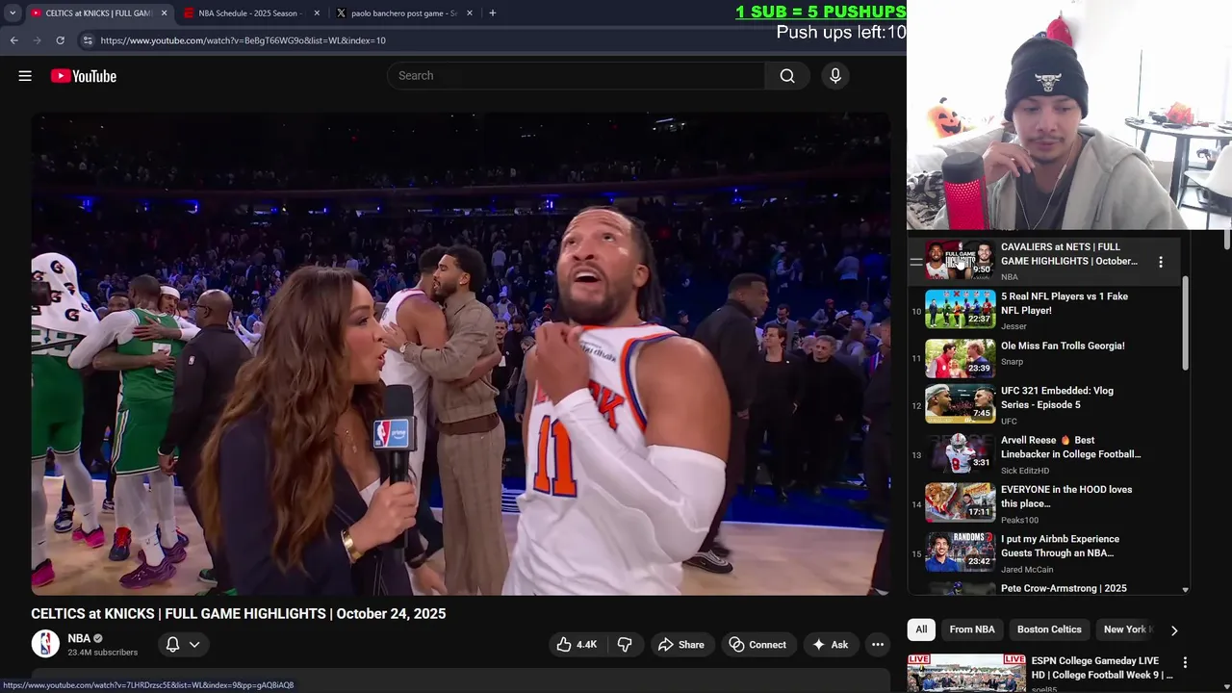This screenshot has width=1232, height=693.
Task: Select the Boston Celtics filter chip
Action: coord(1049,629)
